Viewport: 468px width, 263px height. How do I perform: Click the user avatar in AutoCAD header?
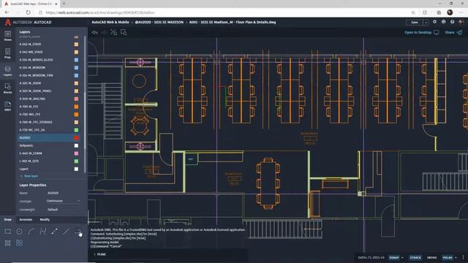(461, 22)
